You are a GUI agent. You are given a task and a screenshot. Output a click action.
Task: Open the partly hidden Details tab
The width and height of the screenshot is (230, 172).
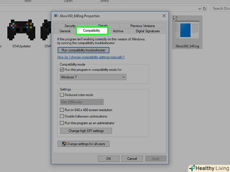(x=103, y=25)
